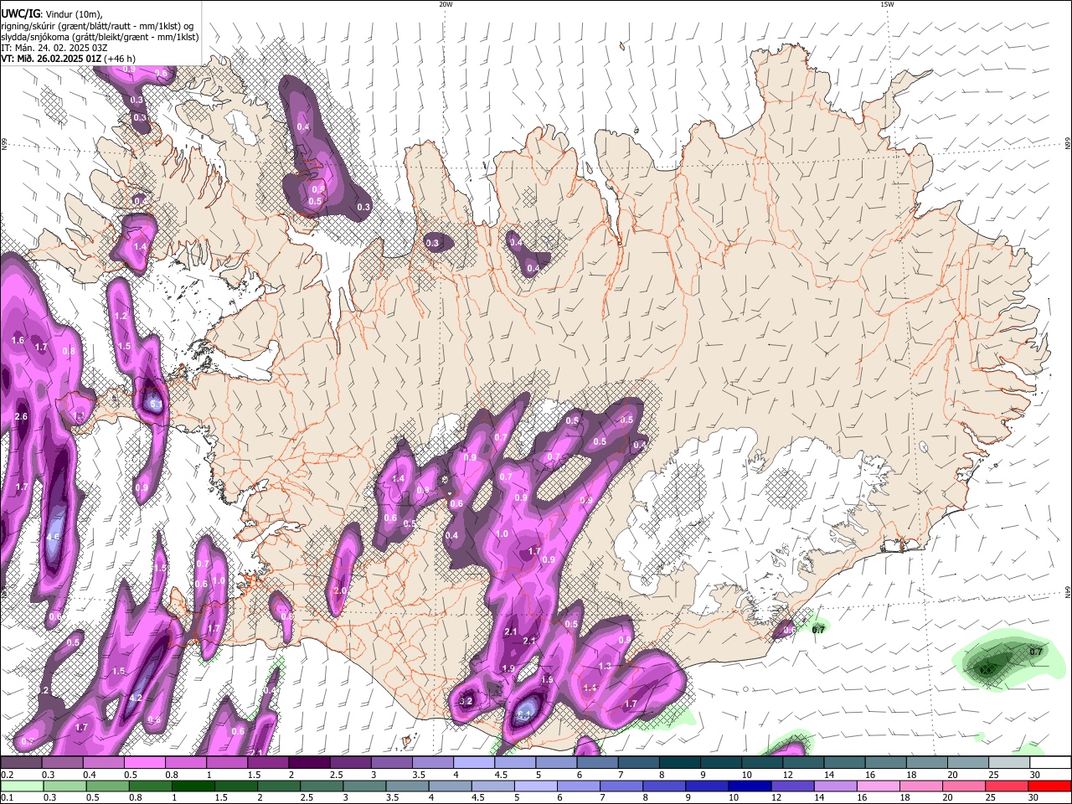Click the '0.2' label starting the top legend row
The width and height of the screenshot is (1072, 804).
[7, 775]
